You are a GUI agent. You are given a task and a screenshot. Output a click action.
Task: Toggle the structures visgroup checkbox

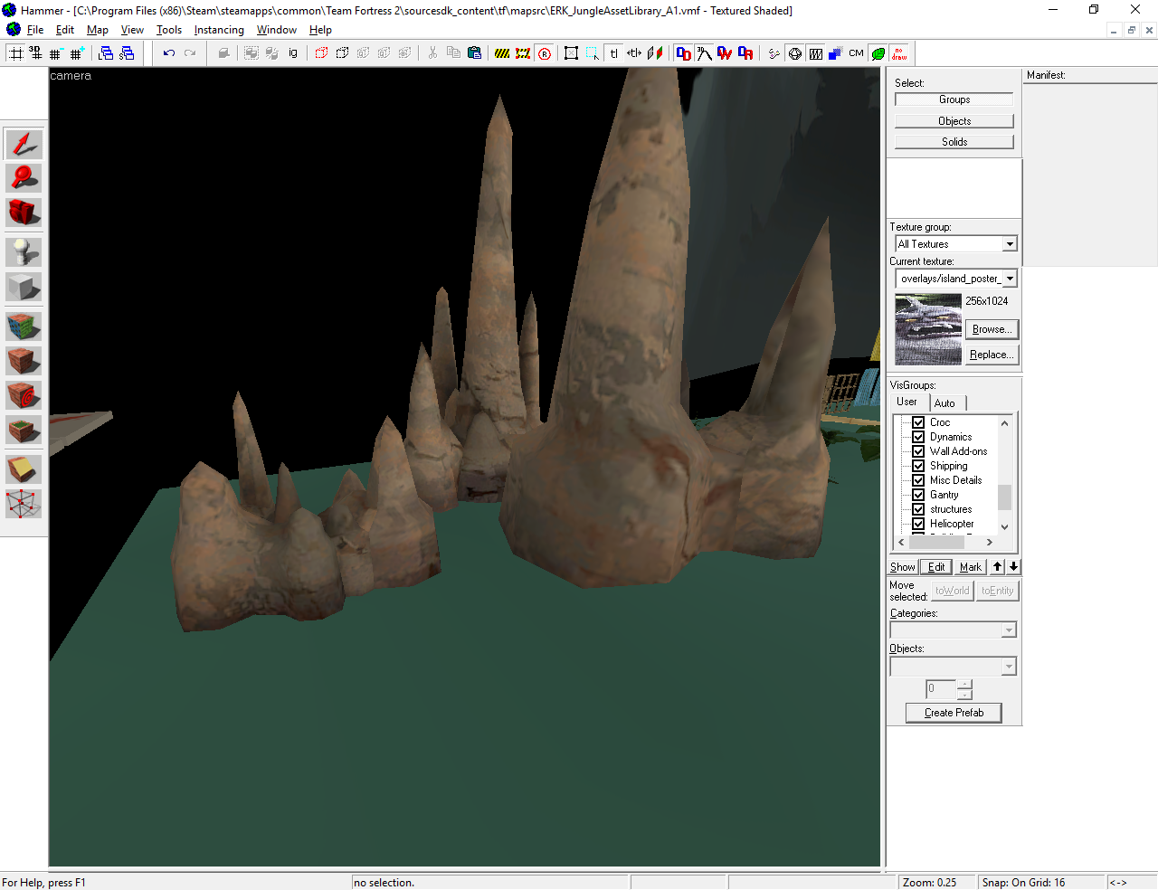tap(918, 509)
